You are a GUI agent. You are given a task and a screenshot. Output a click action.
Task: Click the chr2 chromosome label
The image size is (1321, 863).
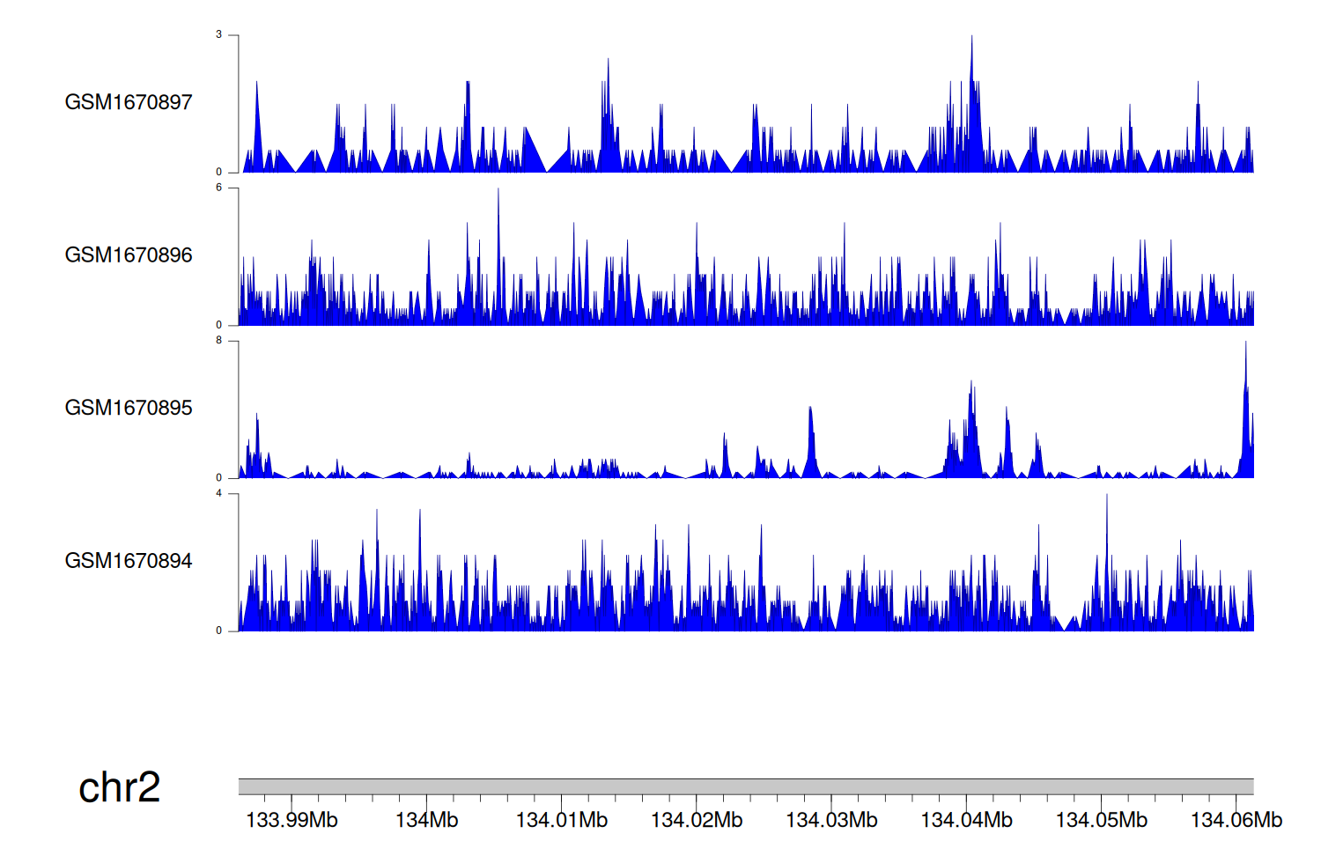click(119, 787)
